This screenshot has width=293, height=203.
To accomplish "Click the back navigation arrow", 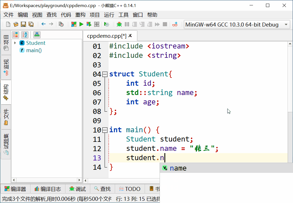I will point(43,24).
